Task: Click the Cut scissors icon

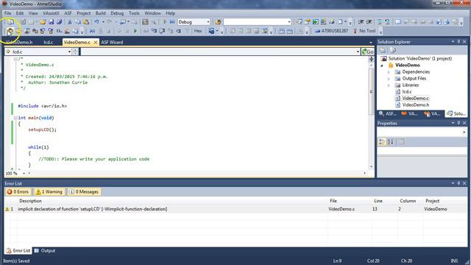Action: [70, 22]
